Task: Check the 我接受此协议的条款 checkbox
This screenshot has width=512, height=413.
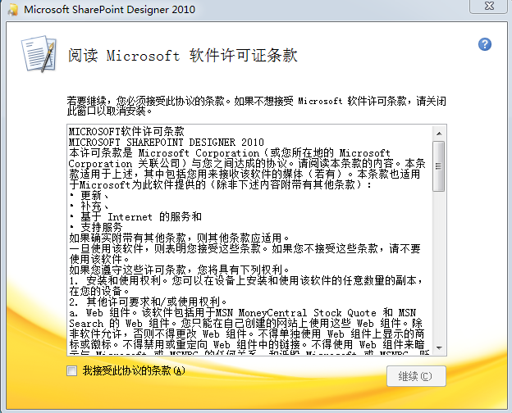Action: (72, 371)
